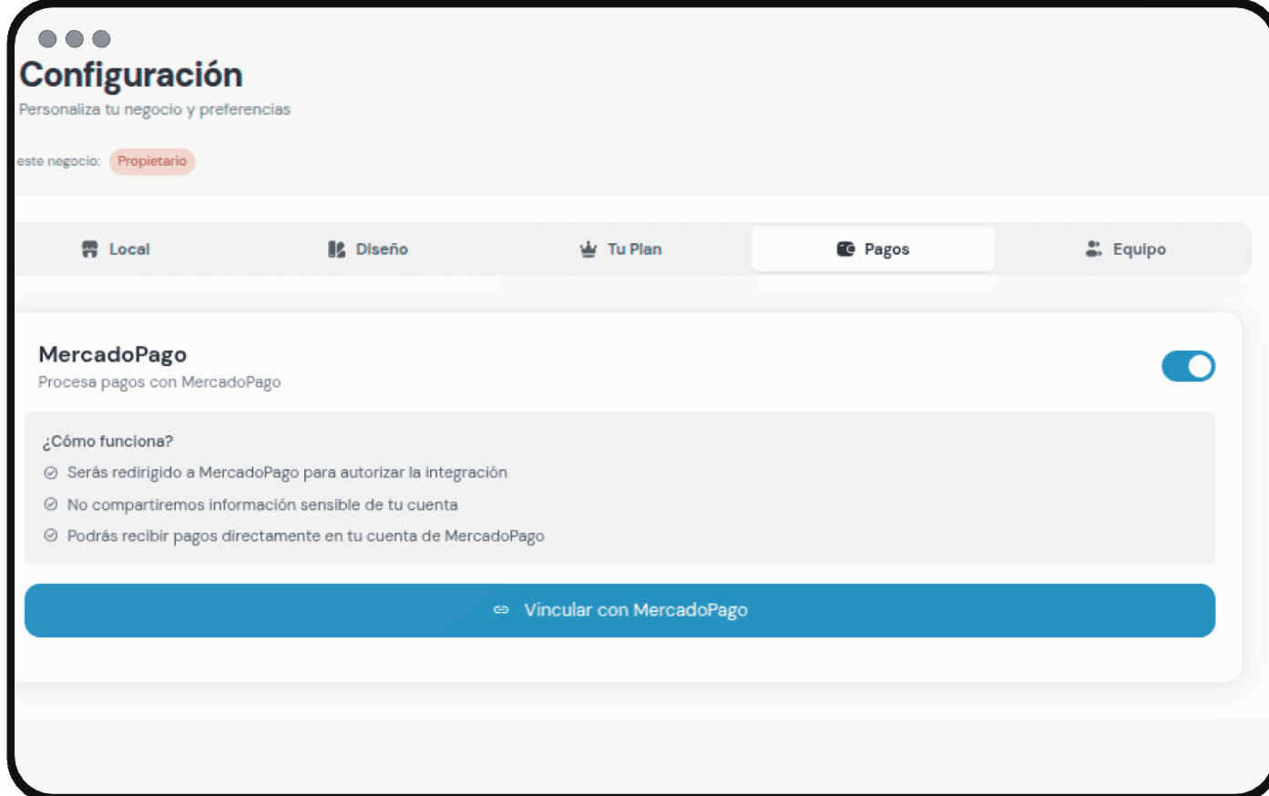Click the third gray window control dot
Screen dimensions: 1269x796
101,38
